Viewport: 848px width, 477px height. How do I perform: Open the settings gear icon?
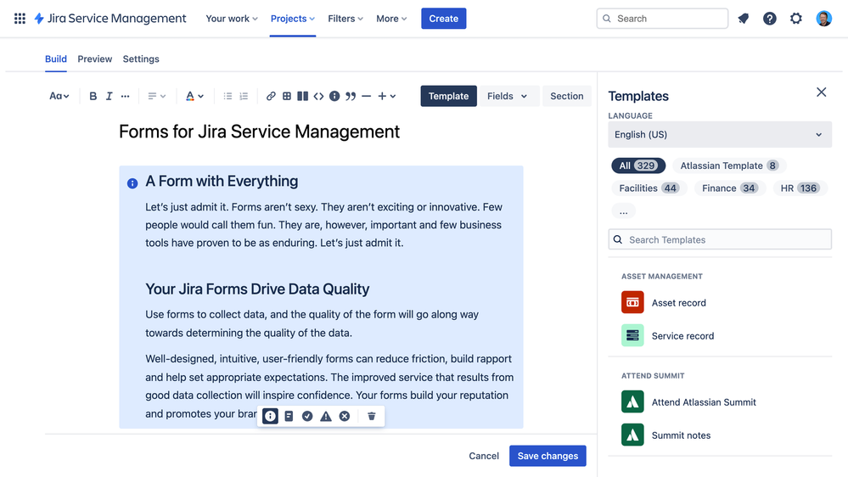(796, 19)
